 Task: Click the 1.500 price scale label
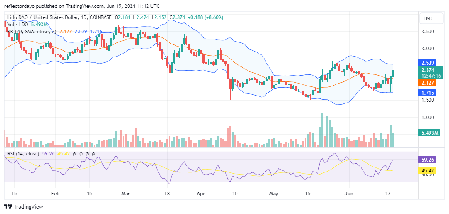(428, 100)
